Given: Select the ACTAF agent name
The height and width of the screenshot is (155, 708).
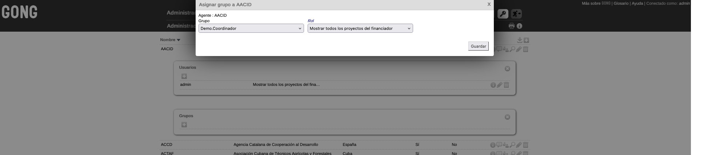Looking at the screenshot, I should click(167, 153).
